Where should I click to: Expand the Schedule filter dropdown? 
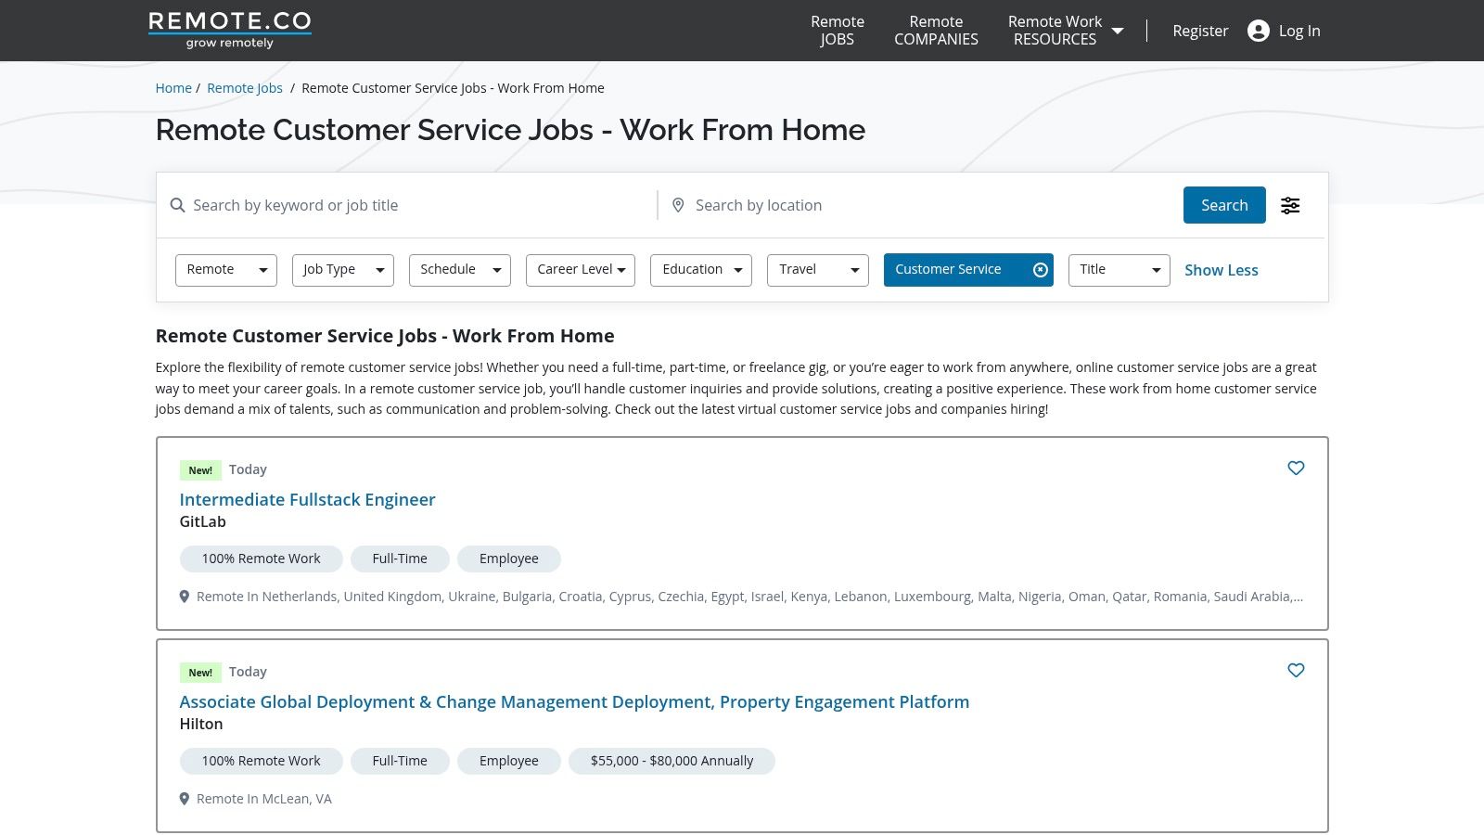[459, 270]
